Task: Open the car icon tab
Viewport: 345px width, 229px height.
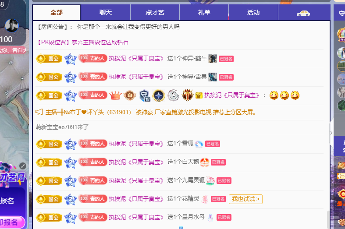Action: (303, 13)
